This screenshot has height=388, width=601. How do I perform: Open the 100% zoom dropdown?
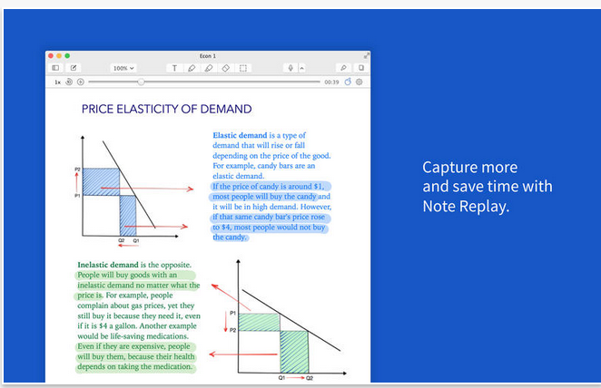click(123, 68)
